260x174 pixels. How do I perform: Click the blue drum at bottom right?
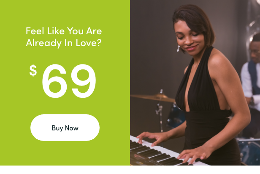[249, 151]
